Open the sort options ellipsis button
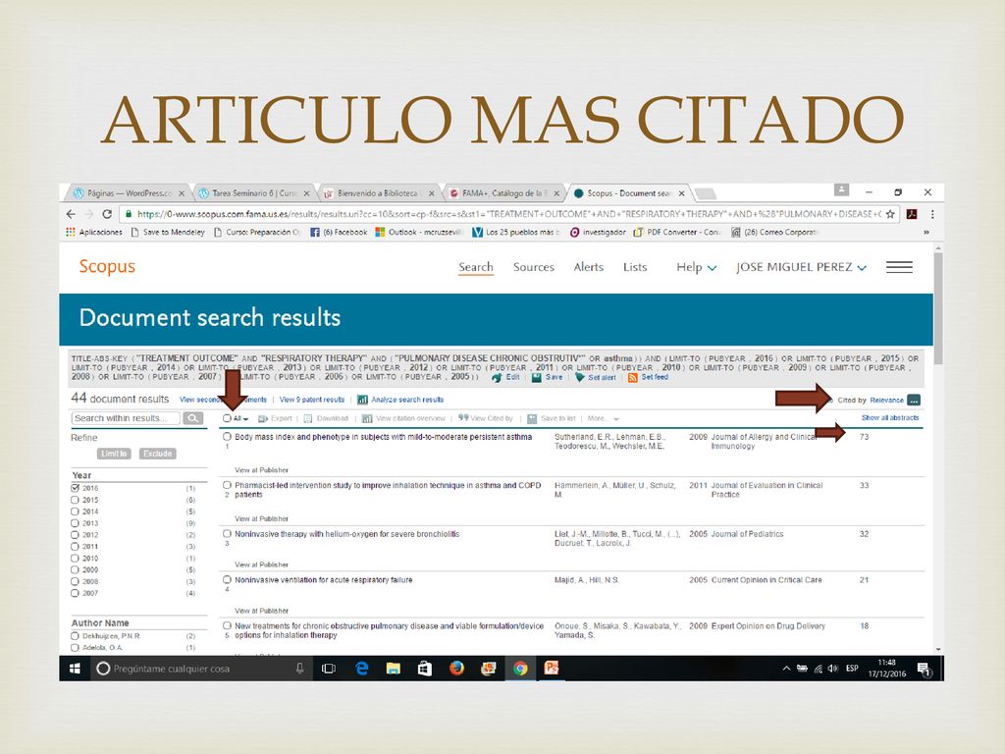This screenshot has width=1005, height=754. [x=914, y=401]
